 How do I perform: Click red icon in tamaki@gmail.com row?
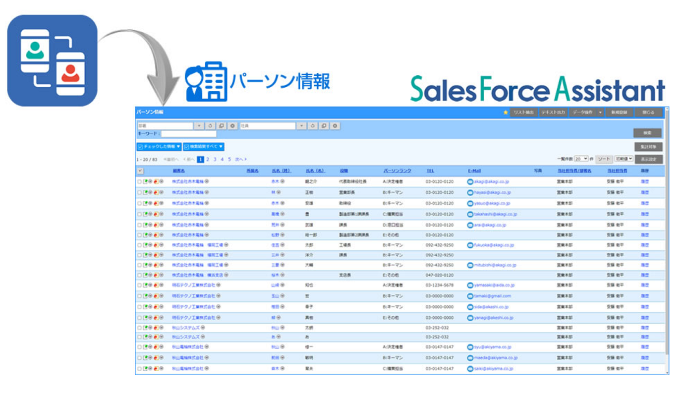point(156,296)
